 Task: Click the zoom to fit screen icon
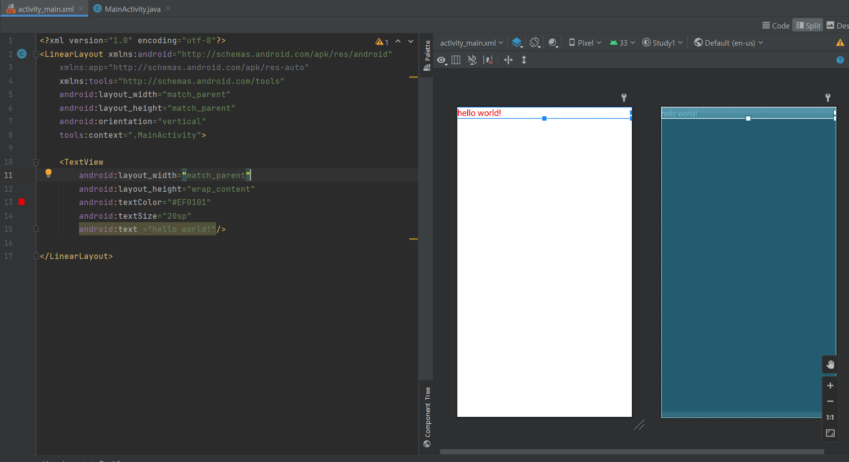click(830, 433)
